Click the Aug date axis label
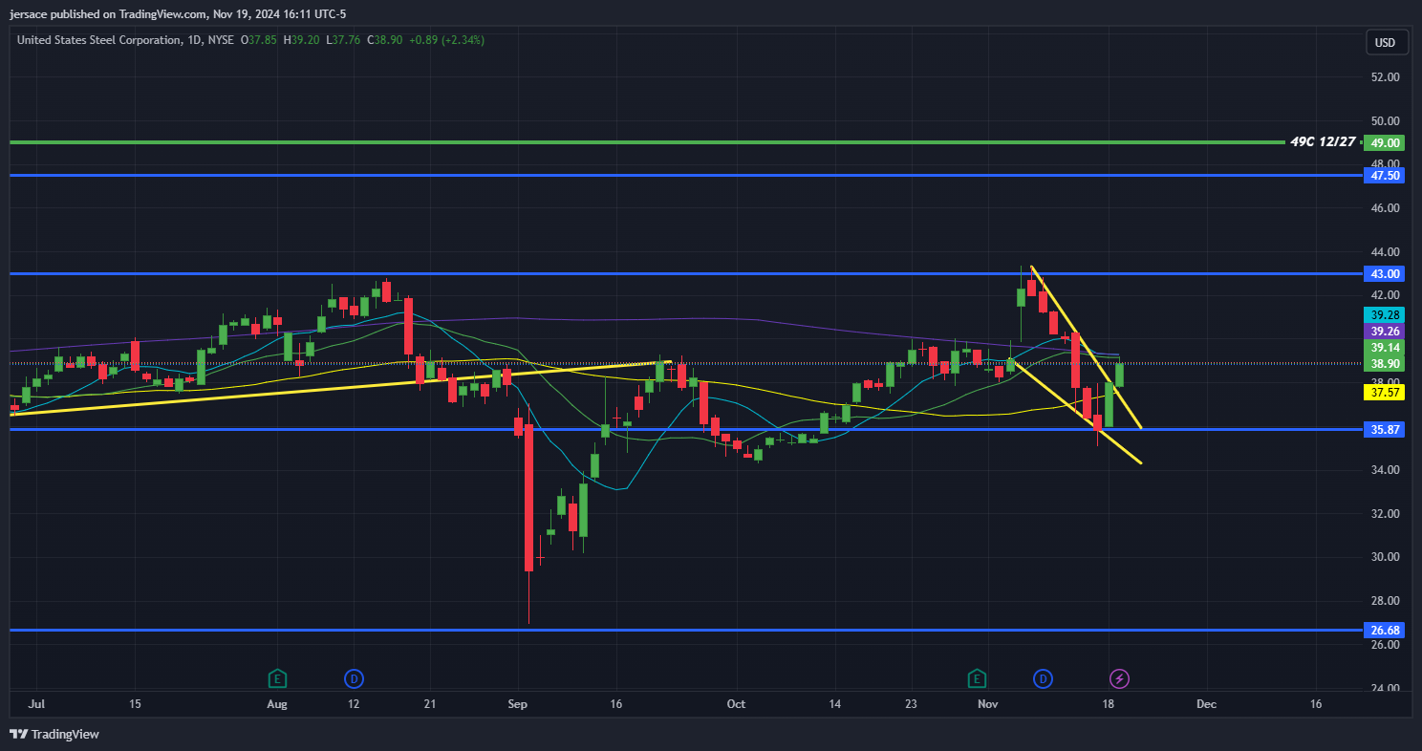Screen dimensions: 1422x751 point(277,704)
